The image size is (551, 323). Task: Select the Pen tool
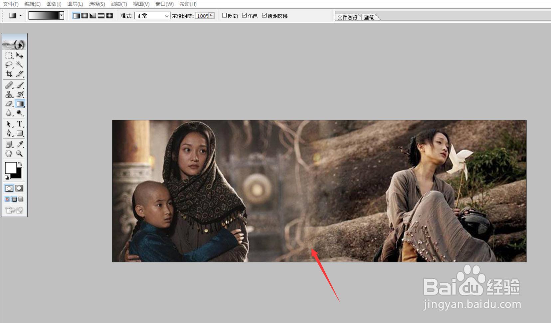click(9, 133)
